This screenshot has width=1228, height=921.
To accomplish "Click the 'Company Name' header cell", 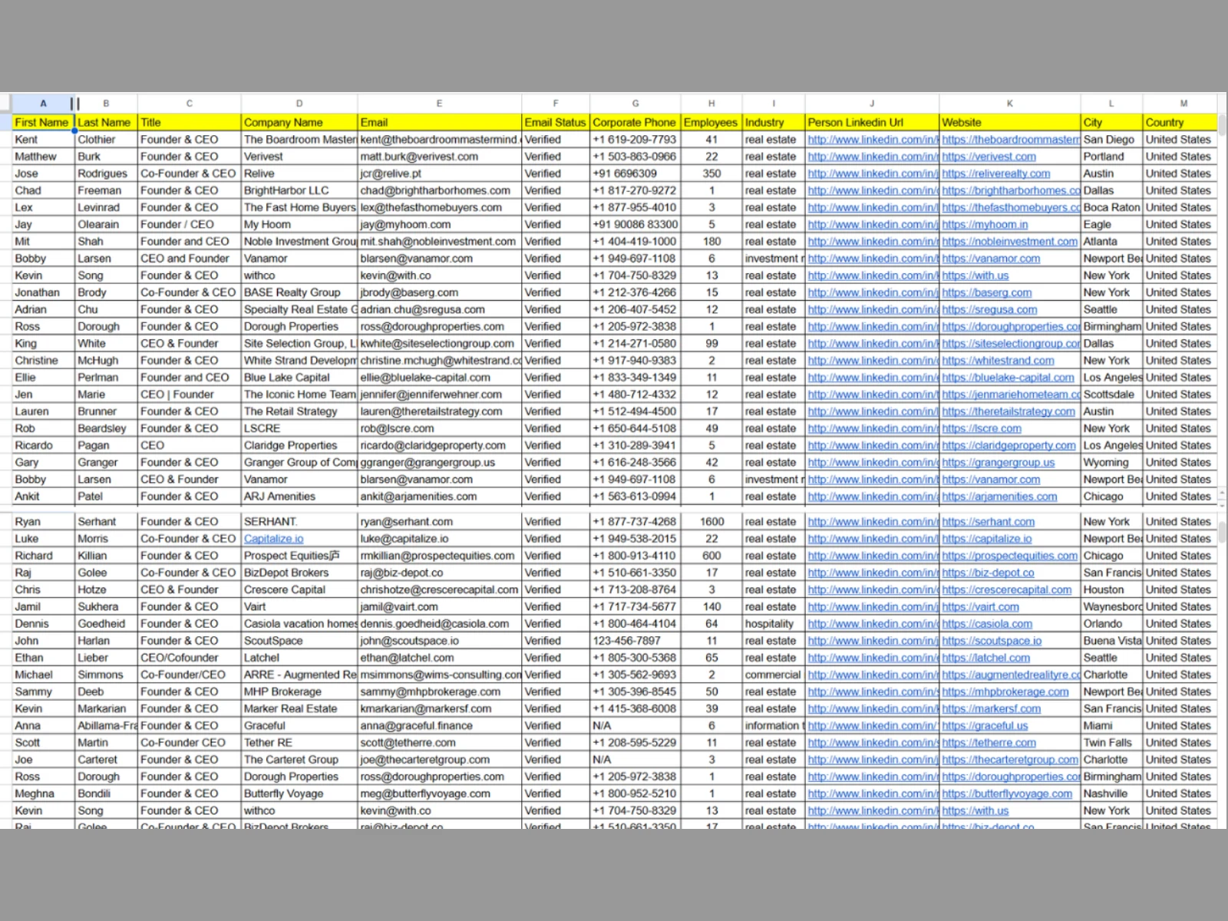I will 299,122.
